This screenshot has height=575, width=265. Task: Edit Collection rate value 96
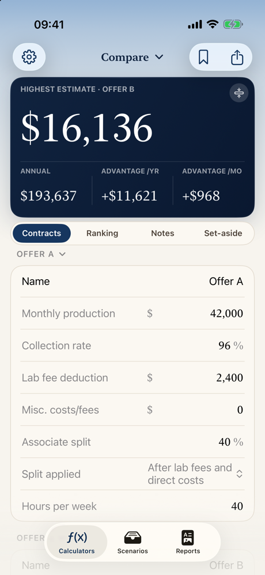coord(224,345)
